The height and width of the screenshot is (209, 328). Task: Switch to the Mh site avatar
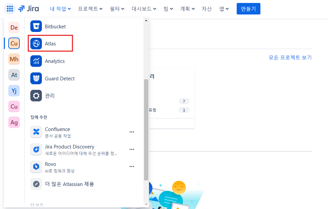tap(14, 59)
